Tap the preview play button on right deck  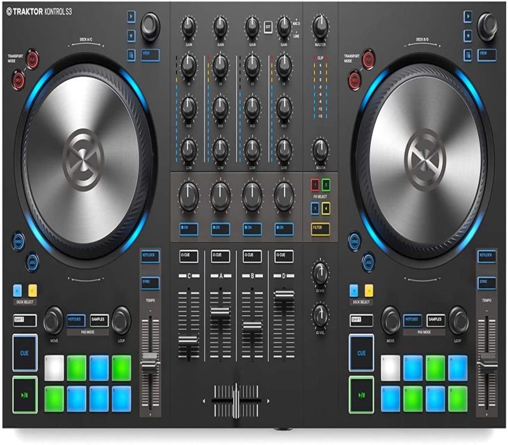[468, 17]
